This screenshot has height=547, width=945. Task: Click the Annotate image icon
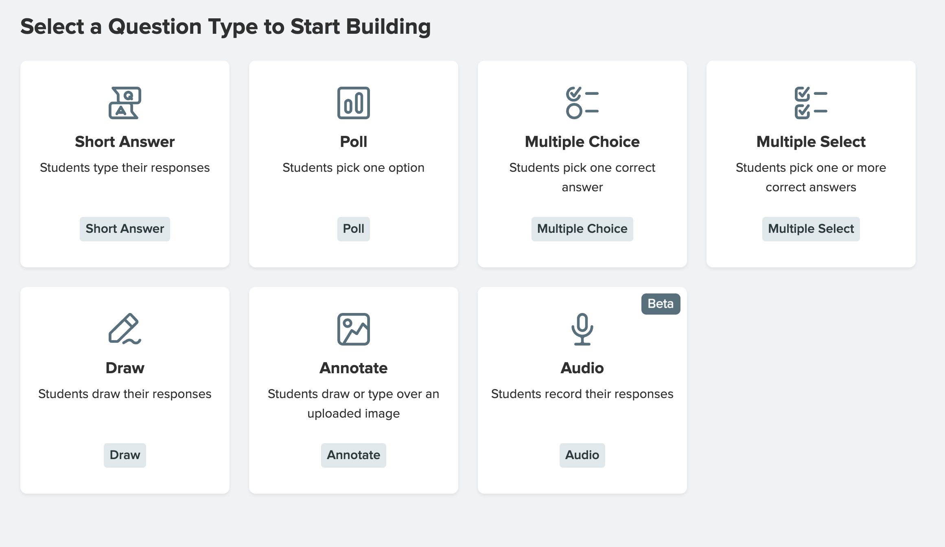click(353, 329)
